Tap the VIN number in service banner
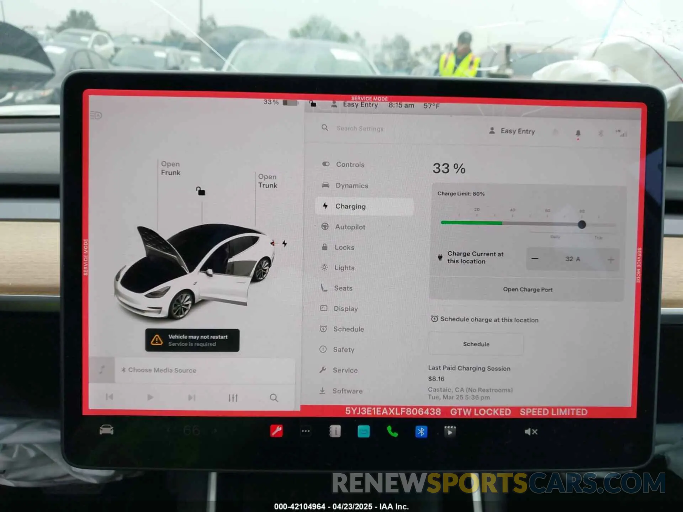 (393, 412)
